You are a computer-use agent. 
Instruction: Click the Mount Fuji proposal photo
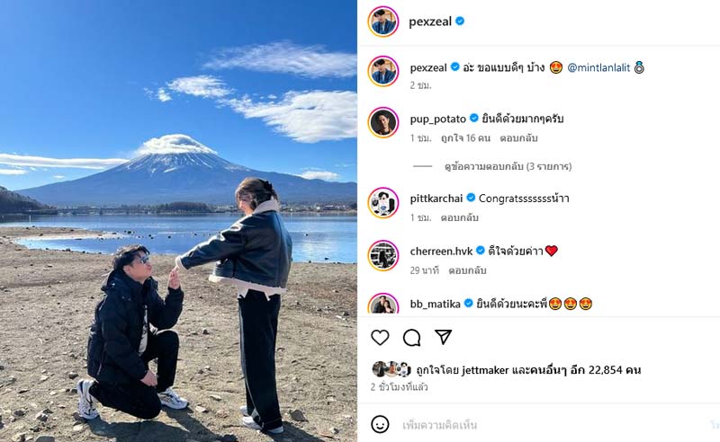click(x=178, y=221)
